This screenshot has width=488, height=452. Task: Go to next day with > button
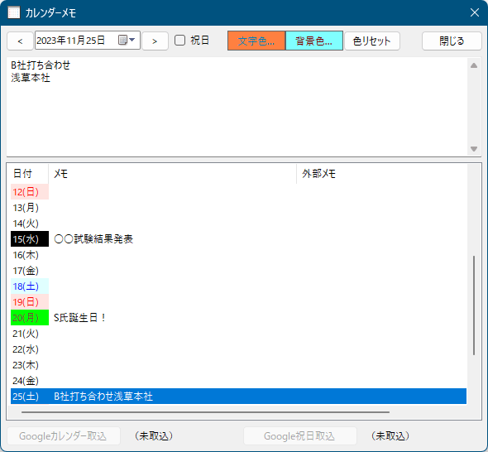click(155, 41)
